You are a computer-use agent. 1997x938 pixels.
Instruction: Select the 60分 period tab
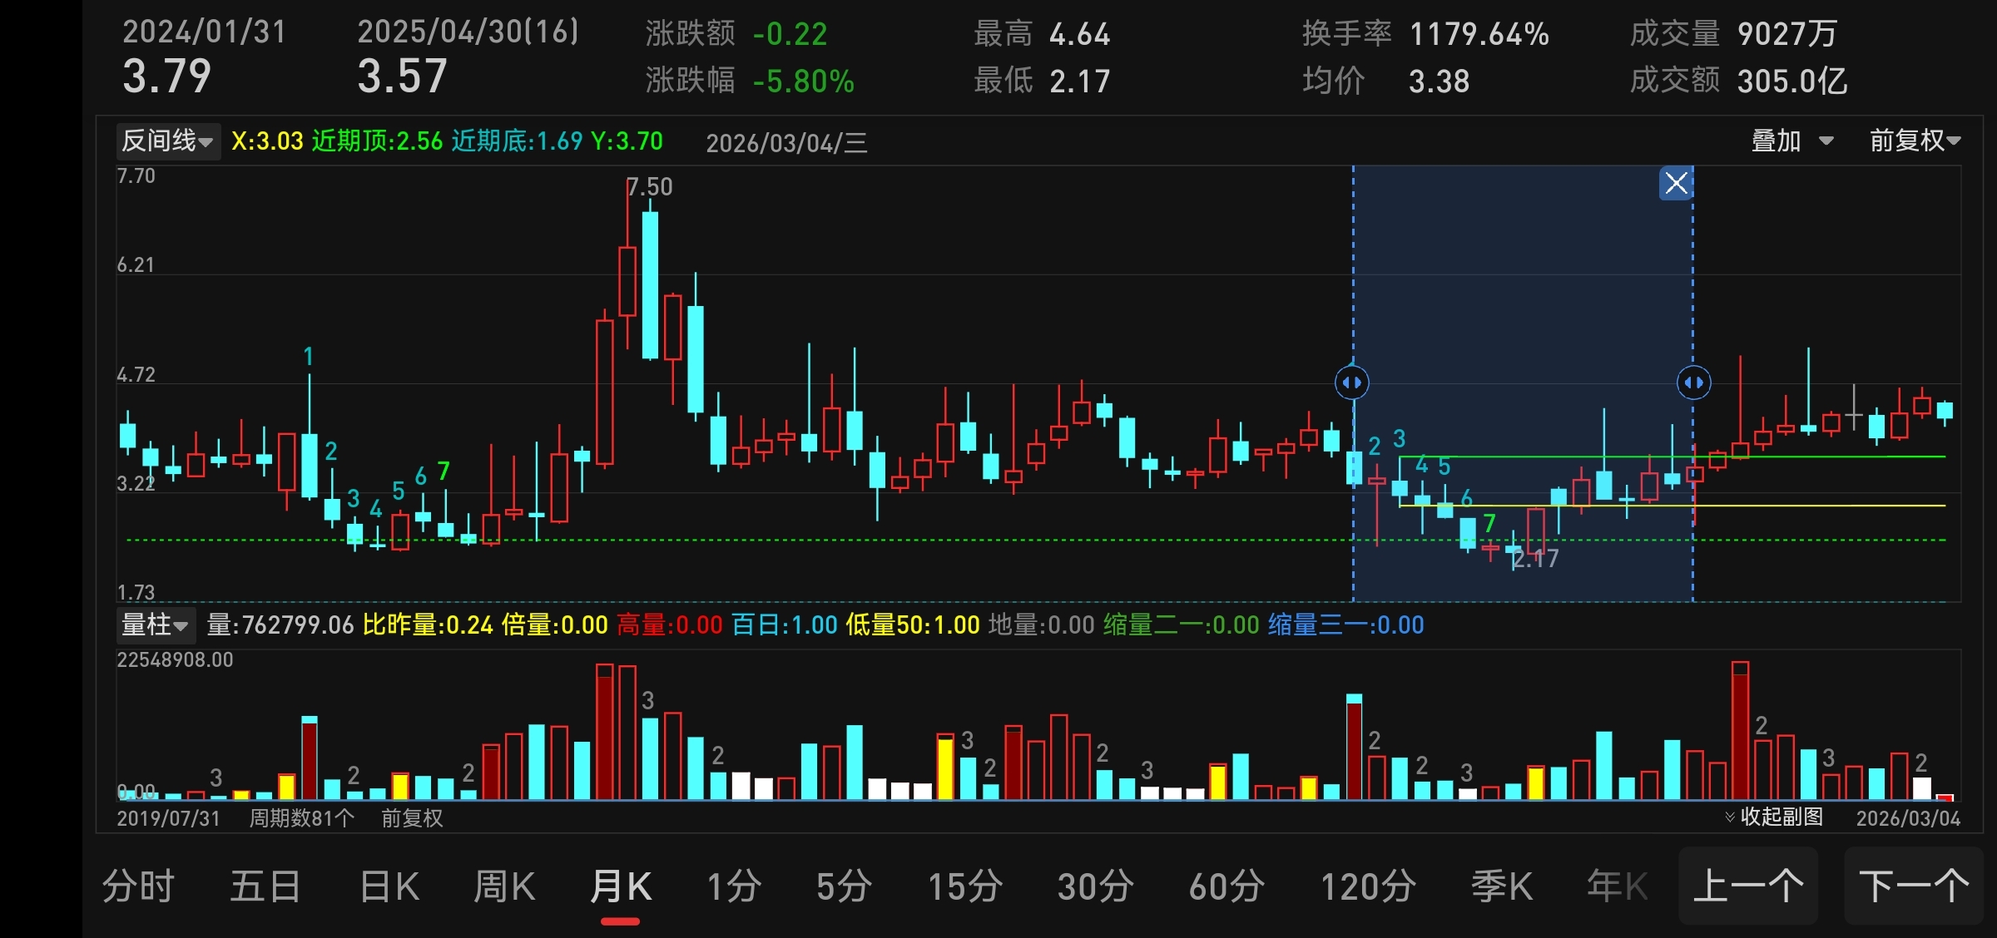[1226, 886]
